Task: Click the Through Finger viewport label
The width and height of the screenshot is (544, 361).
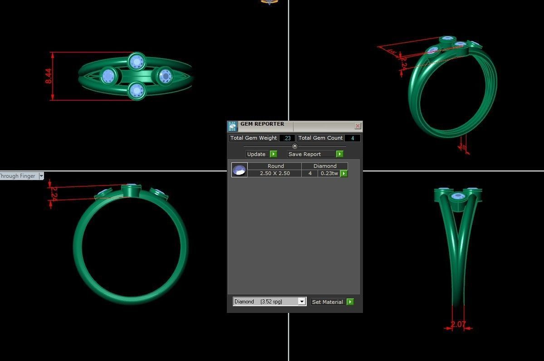Action: point(18,176)
